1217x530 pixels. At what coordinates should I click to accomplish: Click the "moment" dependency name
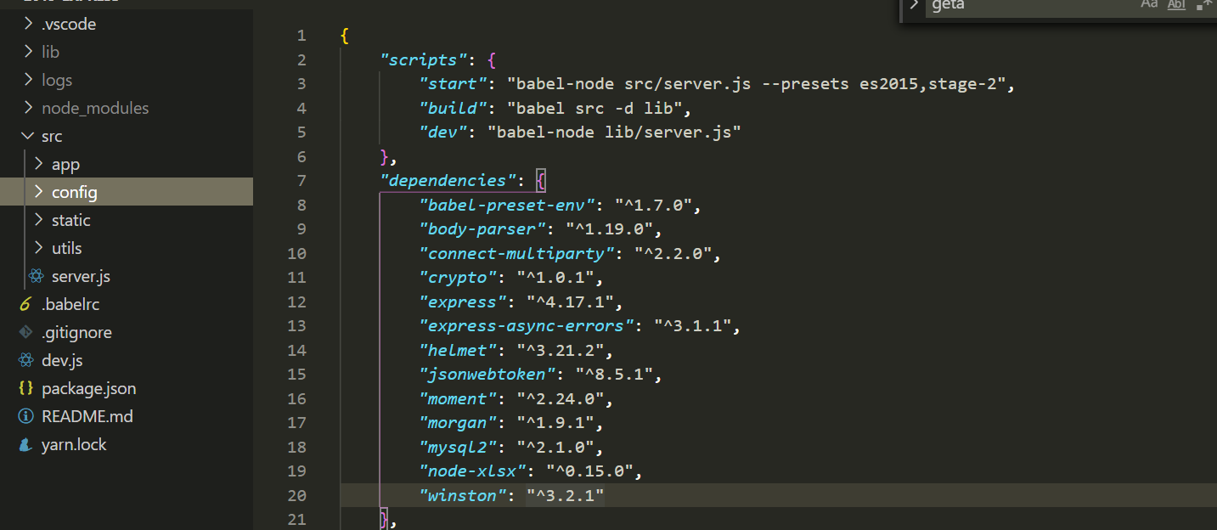(x=458, y=398)
